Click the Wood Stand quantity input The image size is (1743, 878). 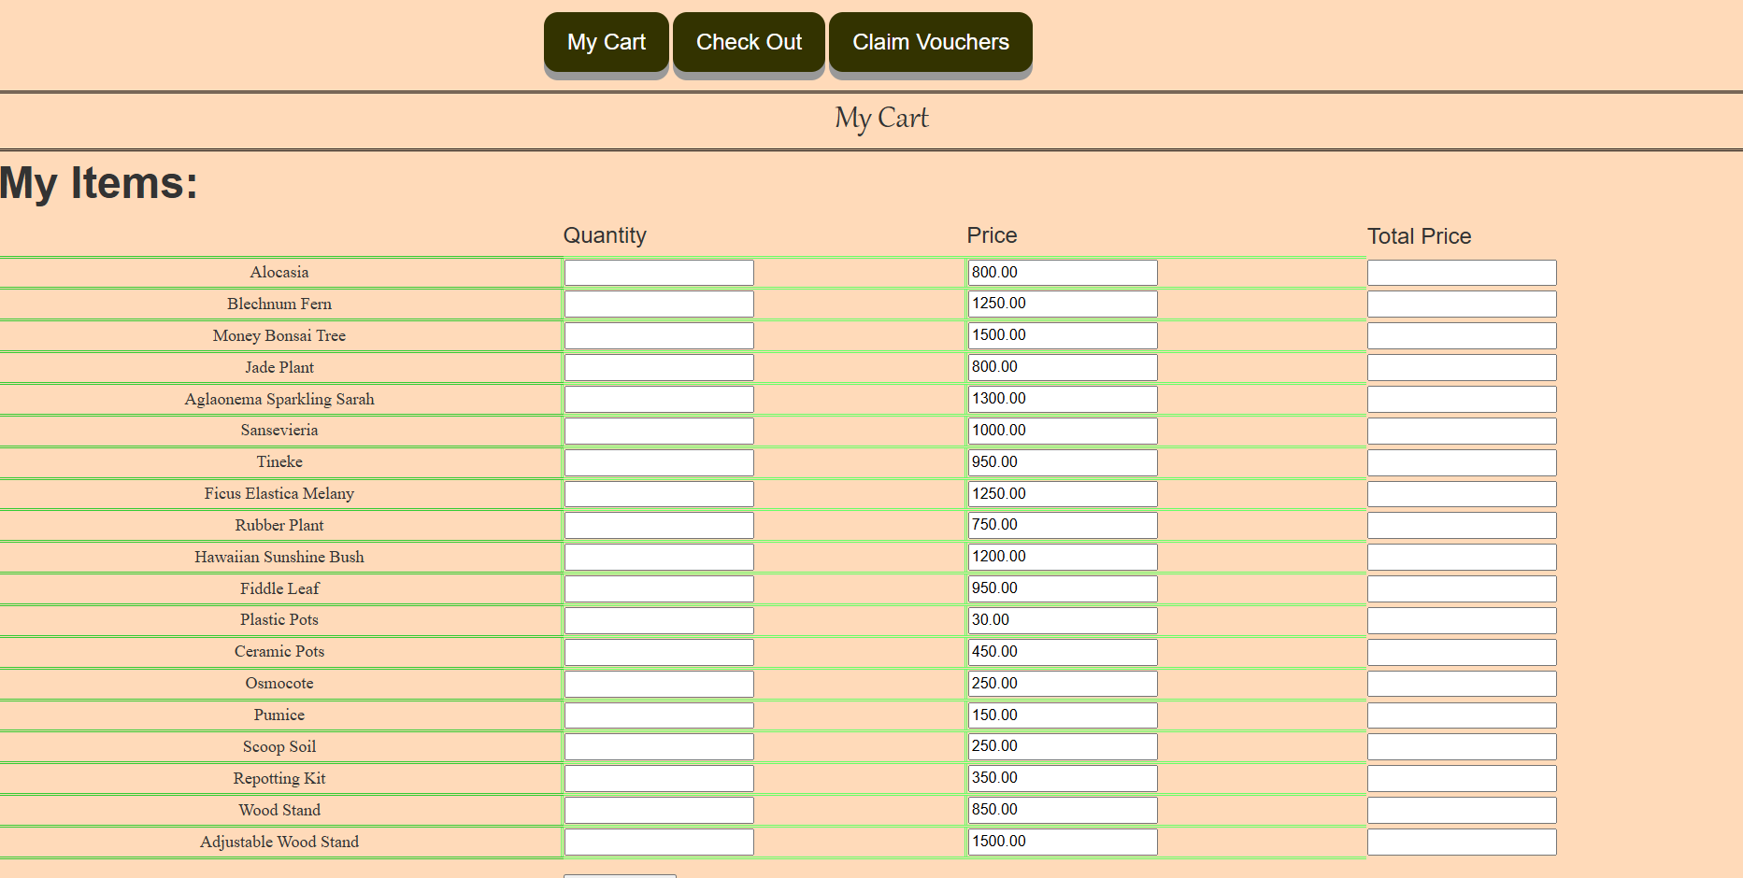coord(659,810)
